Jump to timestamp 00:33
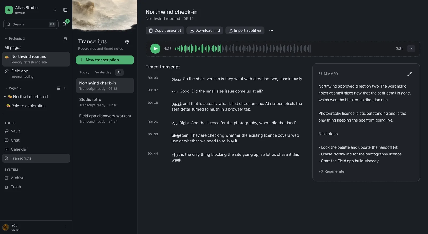Screen dimensions: 428x234 point(153,134)
